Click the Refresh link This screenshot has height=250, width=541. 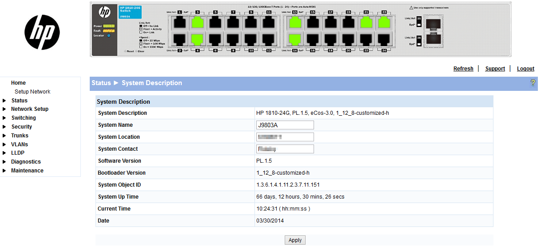(x=463, y=69)
